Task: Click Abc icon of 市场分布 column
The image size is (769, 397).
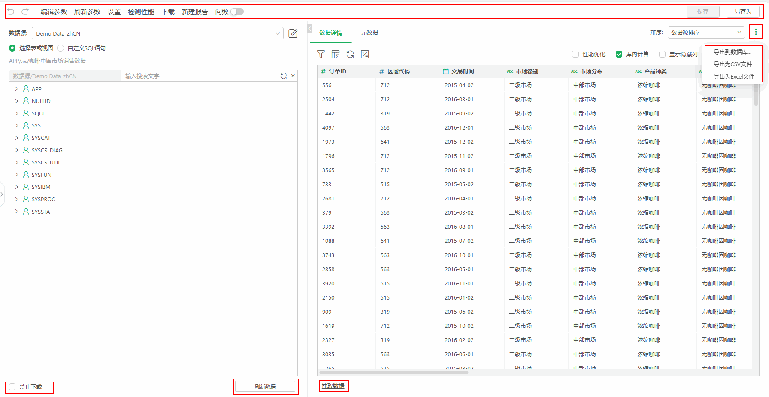Action: pyautogui.click(x=575, y=71)
